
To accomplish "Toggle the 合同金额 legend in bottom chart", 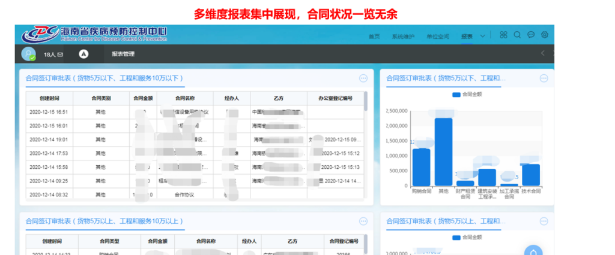I will tap(468, 238).
